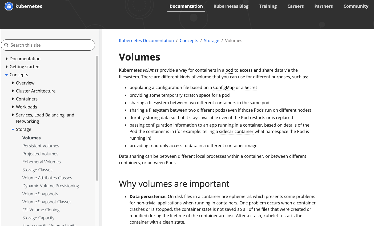This screenshot has height=226, width=374.
Task: Click the 'Volumes' breadcrumb current page text
Action: point(234,41)
